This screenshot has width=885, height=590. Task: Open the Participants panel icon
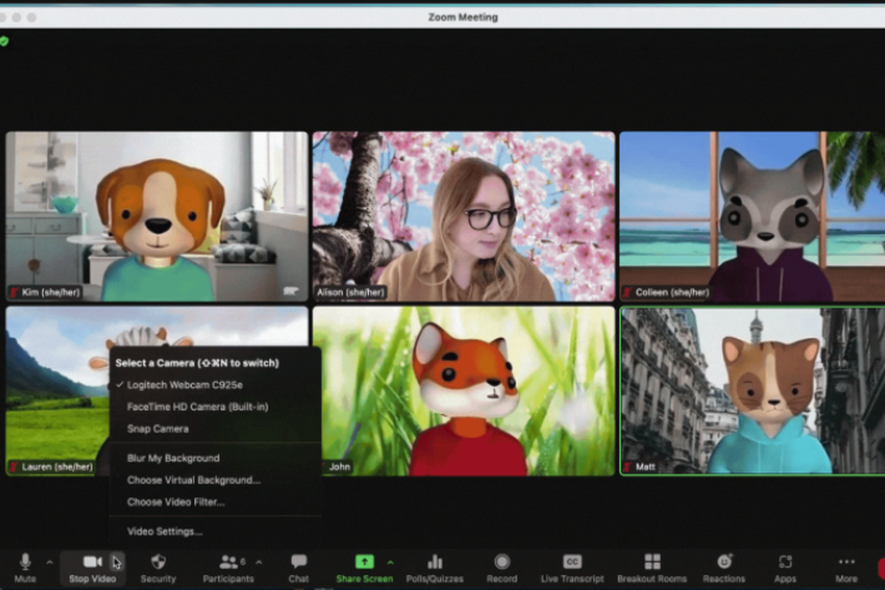229,562
